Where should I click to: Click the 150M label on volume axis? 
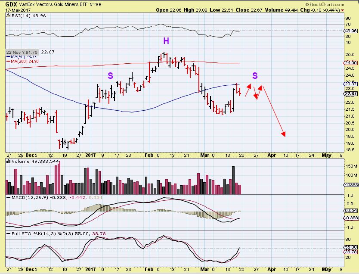[351, 166]
